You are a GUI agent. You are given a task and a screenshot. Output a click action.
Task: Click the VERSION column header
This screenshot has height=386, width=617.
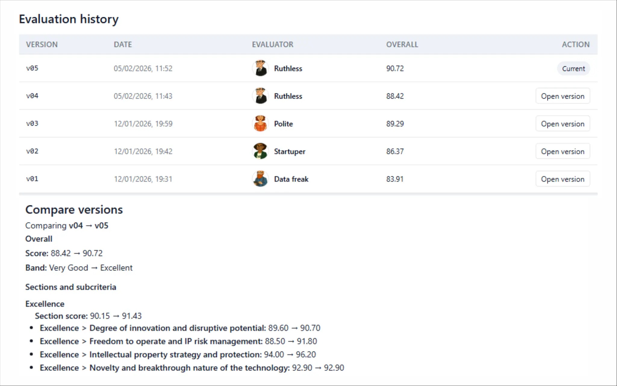coord(42,44)
